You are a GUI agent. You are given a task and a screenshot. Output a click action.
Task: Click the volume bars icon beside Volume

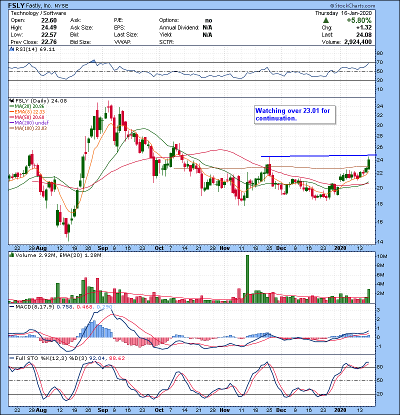pyautogui.click(x=11, y=255)
